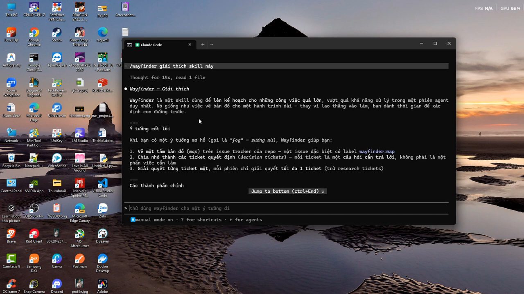524x294 pixels.
Task: Expand the terminal profile dropdown chevron
Action: coord(212,45)
